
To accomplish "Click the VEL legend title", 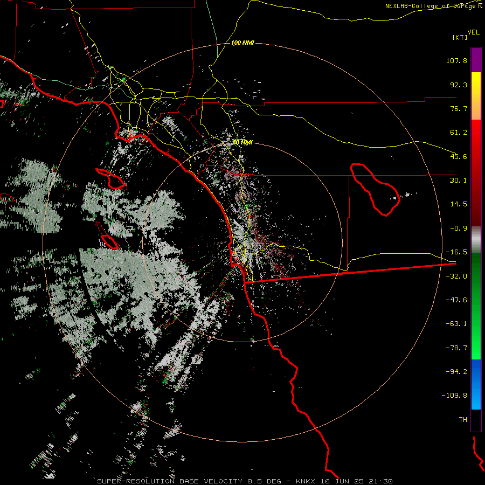I will pos(474,32).
